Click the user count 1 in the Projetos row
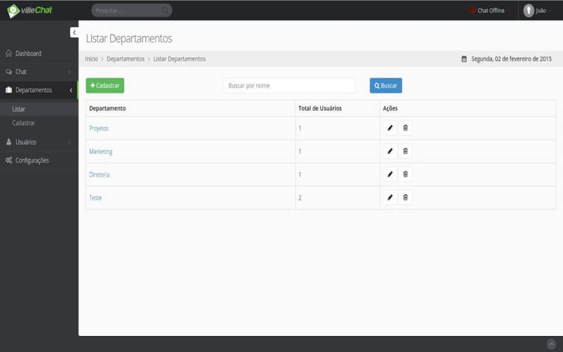563x352 pixels. click(x=300, y=128)
